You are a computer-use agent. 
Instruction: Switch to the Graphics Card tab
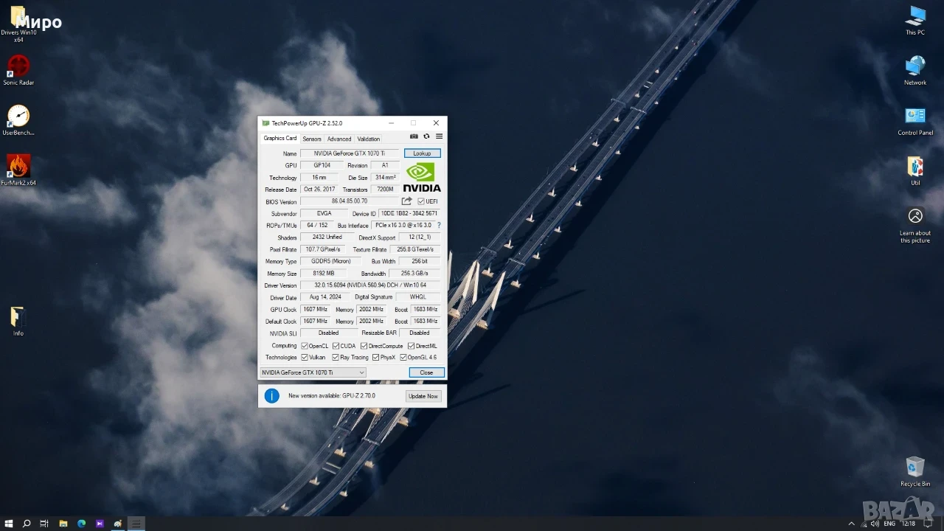tap(280, 138)
